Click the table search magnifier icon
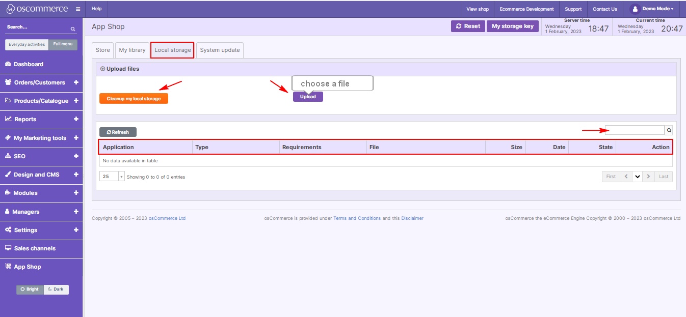The height and width of the screenshot is (317, 686). [669, 130]
